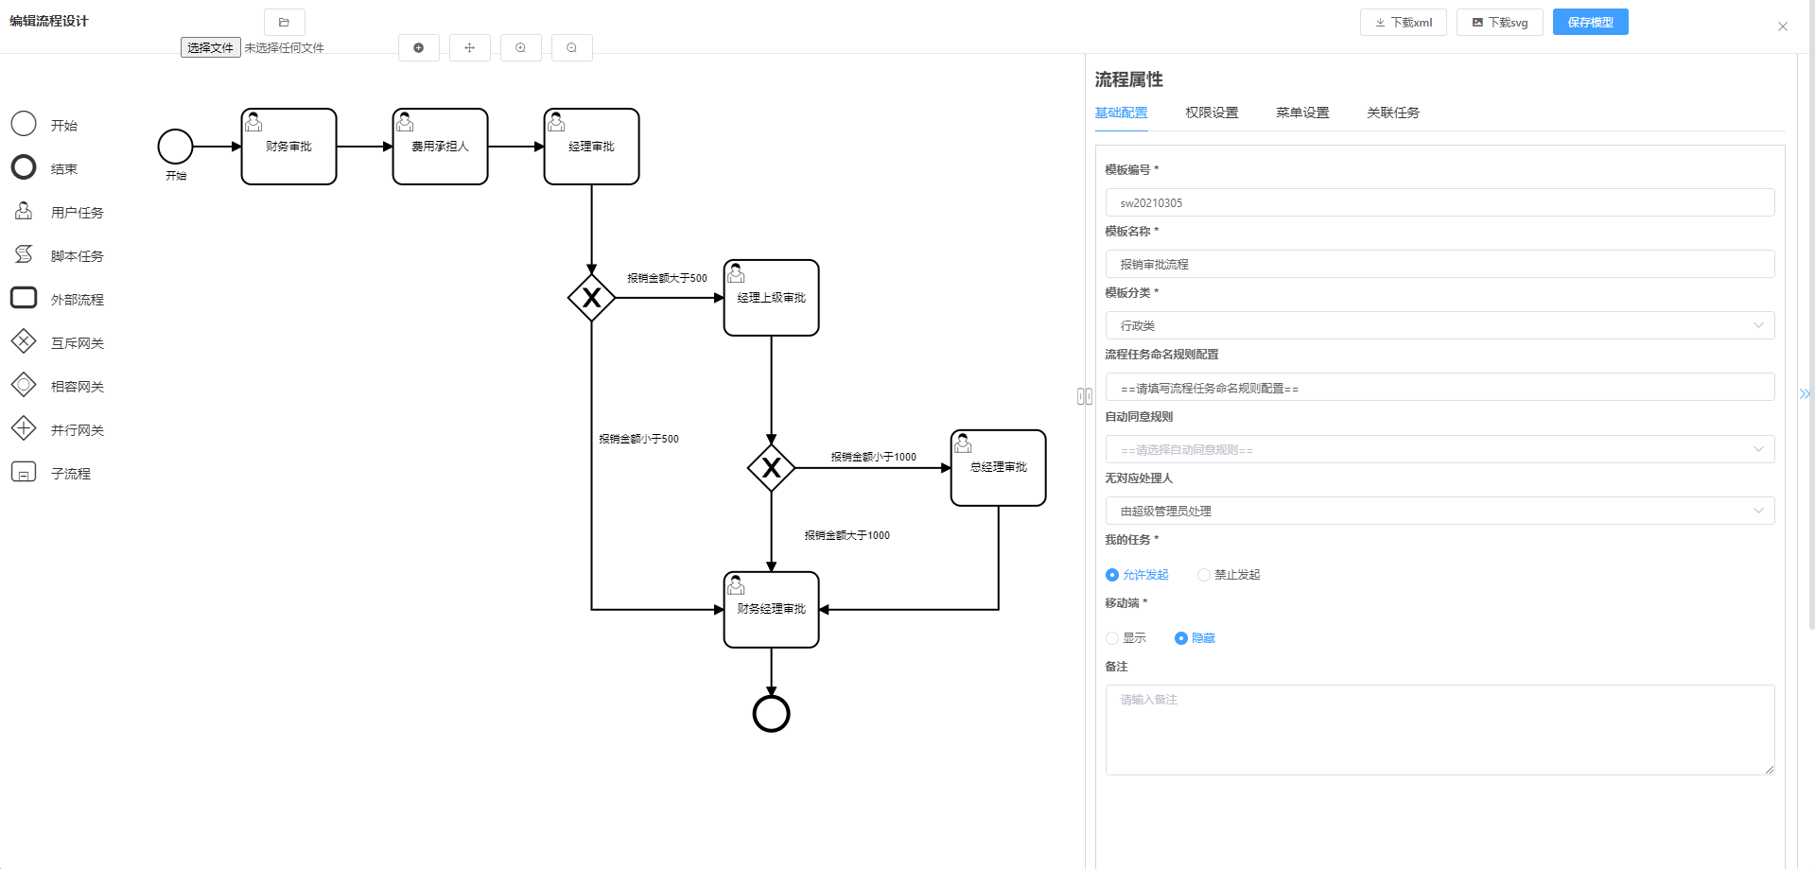
Task: Click the 模板编号 input field
Action: click(x=1440, y=202)
